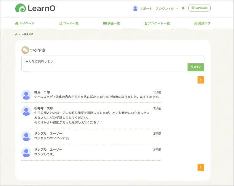234x186 pixels.
Task: View the 受講ログ tab
Action: pos(202,23)
